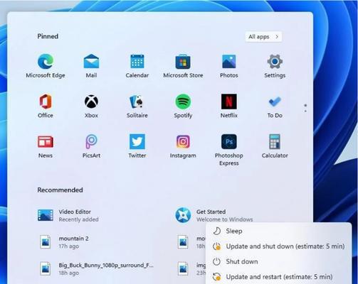Click the "17h ago" text under mountain 2
The height and width of the screenshot is (284, 358).
point(69,246)
